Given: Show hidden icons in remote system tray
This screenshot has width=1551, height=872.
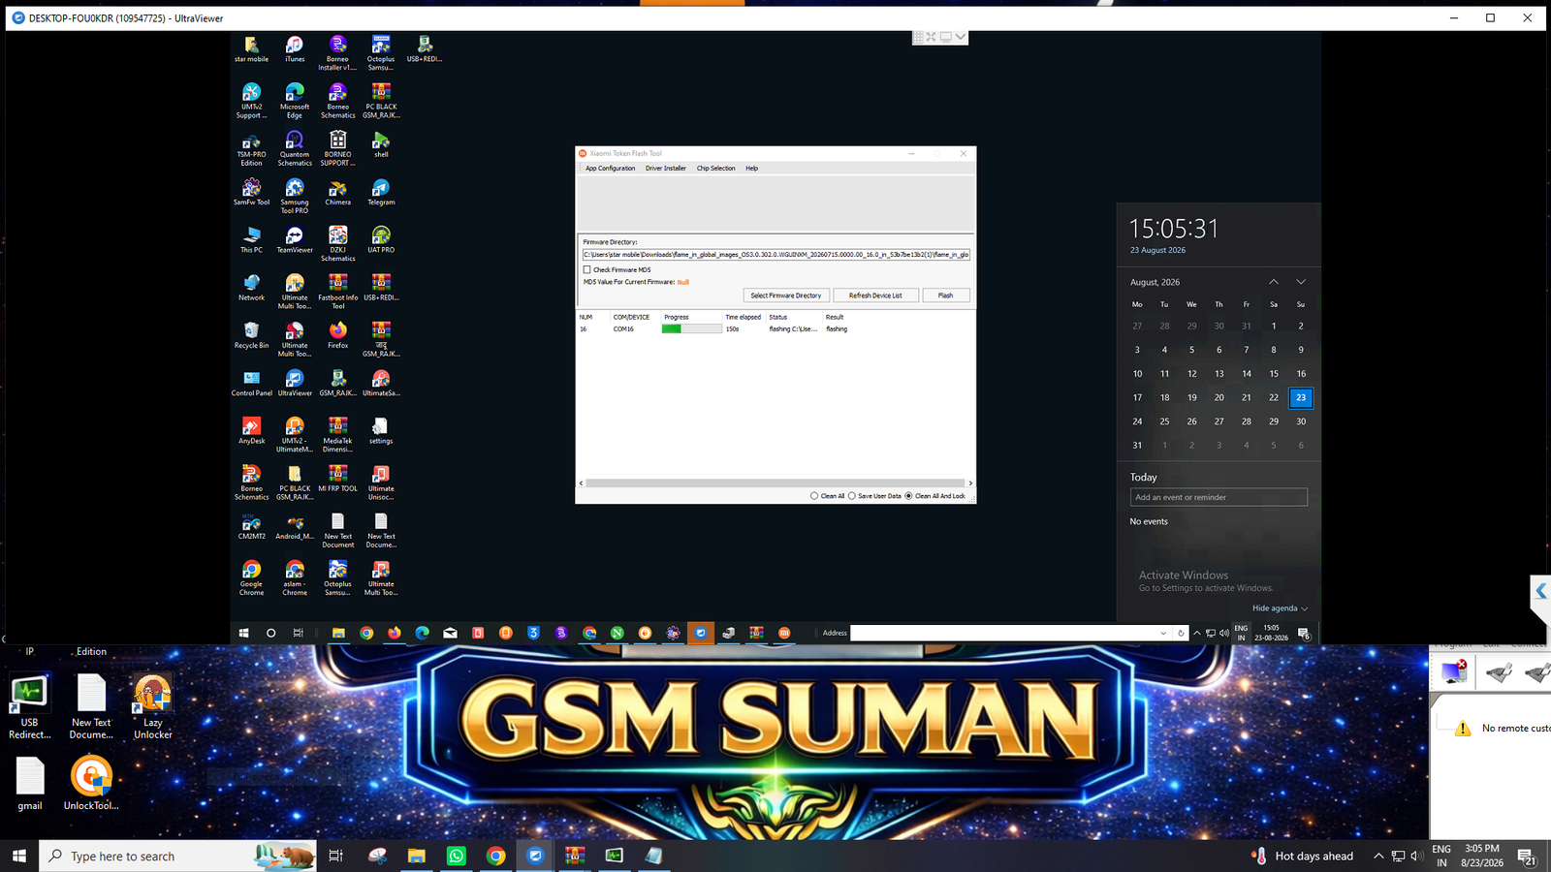Looking at the screenshot, I should pos(1197,633).
